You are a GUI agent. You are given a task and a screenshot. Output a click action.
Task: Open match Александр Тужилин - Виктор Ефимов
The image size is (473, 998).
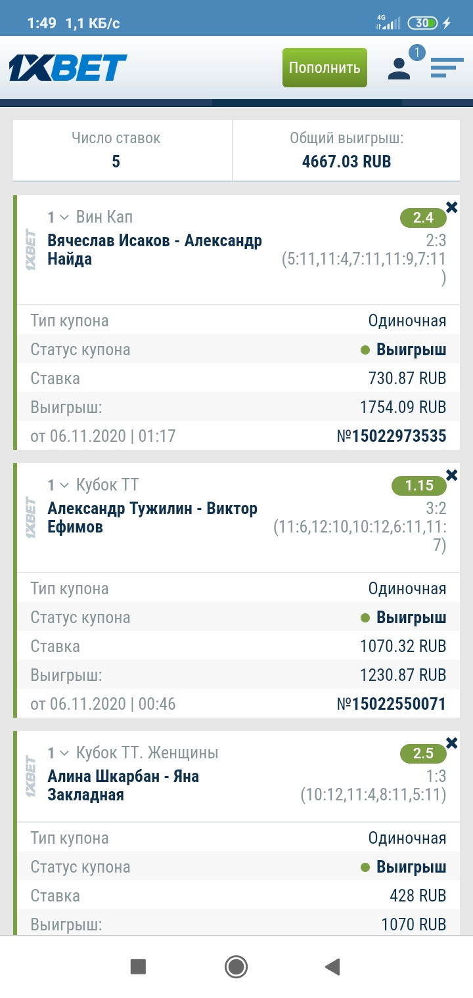click(x=152, y=517)
